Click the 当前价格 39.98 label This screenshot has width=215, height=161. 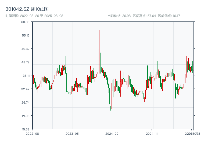click(119, 16)
